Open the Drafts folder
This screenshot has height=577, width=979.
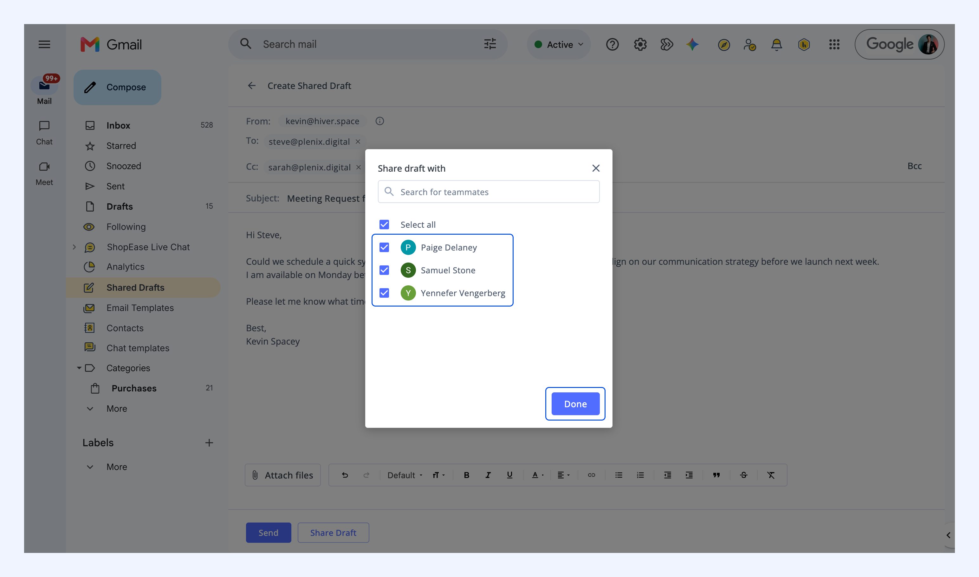(143, 206)
